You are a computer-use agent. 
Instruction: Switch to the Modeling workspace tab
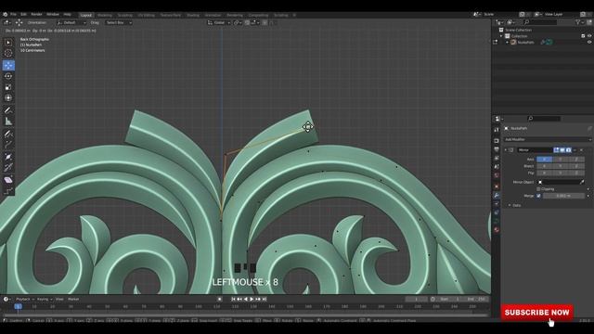105,15
